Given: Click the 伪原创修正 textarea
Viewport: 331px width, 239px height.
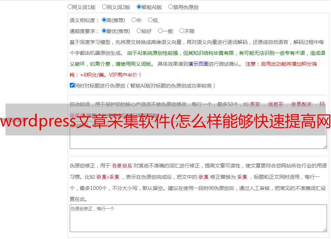Looking at the screenshot, I should pyautogui.click(x=198, y=218).
